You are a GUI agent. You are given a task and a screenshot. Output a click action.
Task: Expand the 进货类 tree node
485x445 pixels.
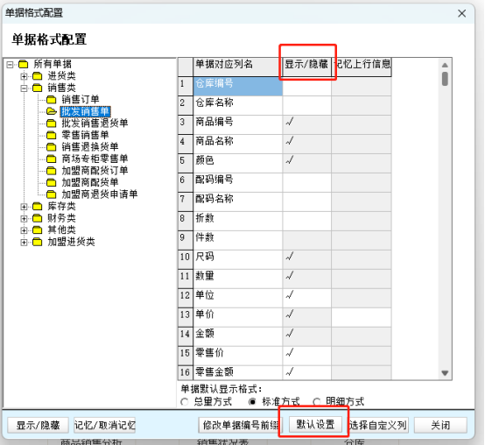pos(24,76)
